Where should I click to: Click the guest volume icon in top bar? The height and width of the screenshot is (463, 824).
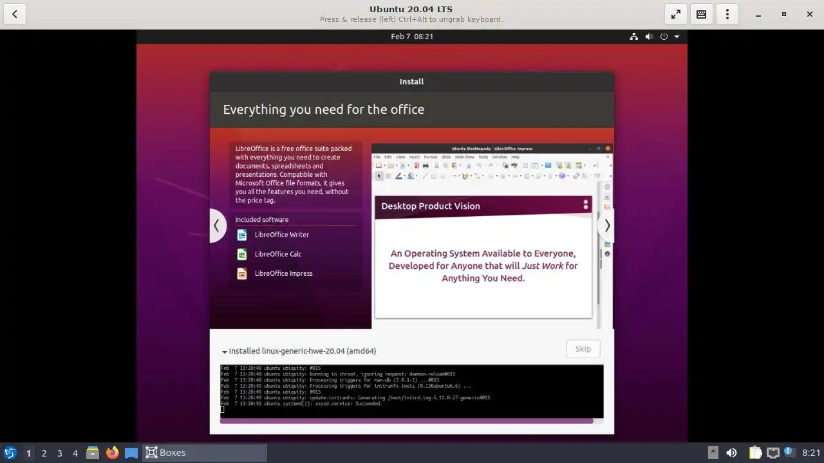pos(649,37)
